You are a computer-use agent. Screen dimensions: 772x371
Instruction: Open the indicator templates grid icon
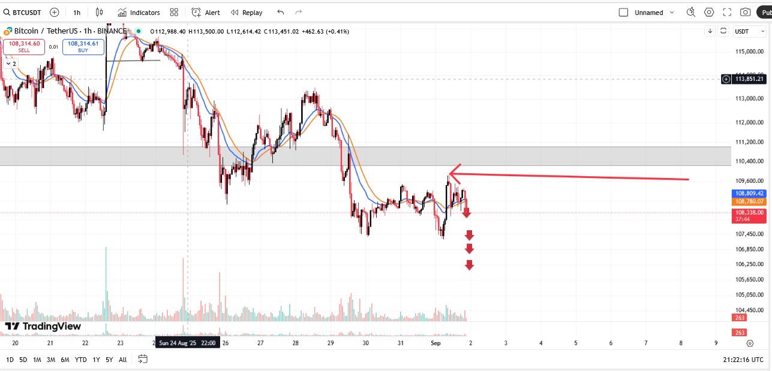[174, 12]
